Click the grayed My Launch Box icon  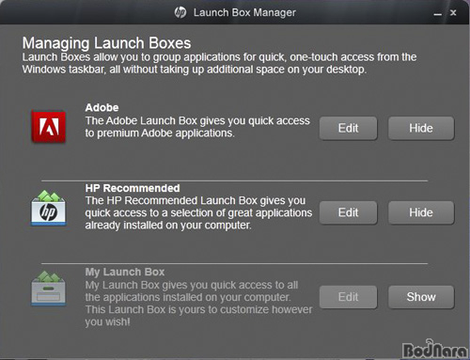[49, 289]
